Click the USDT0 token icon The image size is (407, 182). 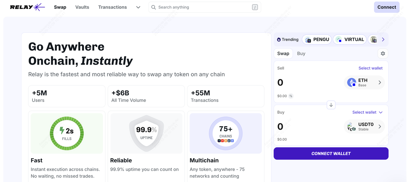(x=352, y=127)
